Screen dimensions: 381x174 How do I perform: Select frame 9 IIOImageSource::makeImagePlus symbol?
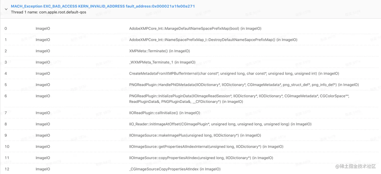[195, 135]
